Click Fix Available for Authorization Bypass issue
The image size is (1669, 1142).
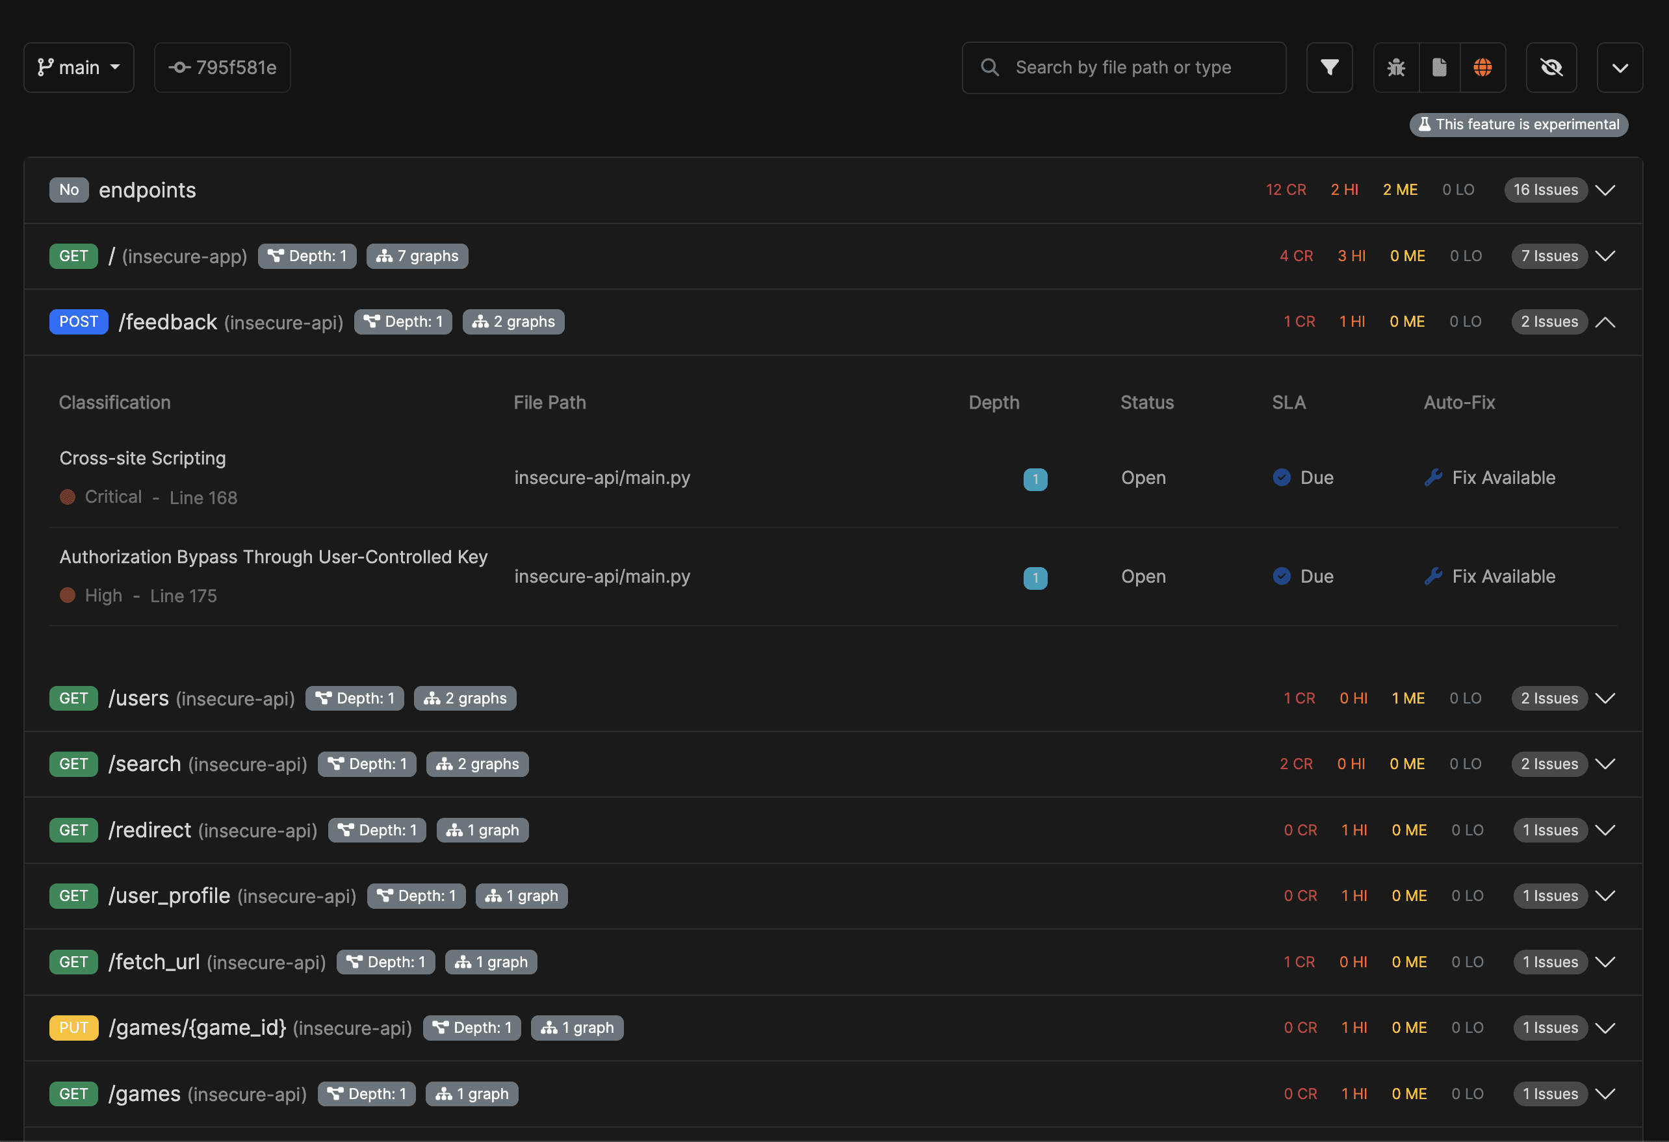tap(1503, 576)
